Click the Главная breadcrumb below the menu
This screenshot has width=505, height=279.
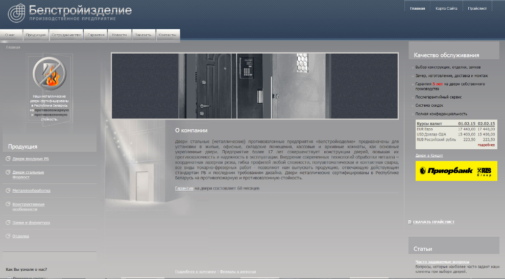(13, 48)
